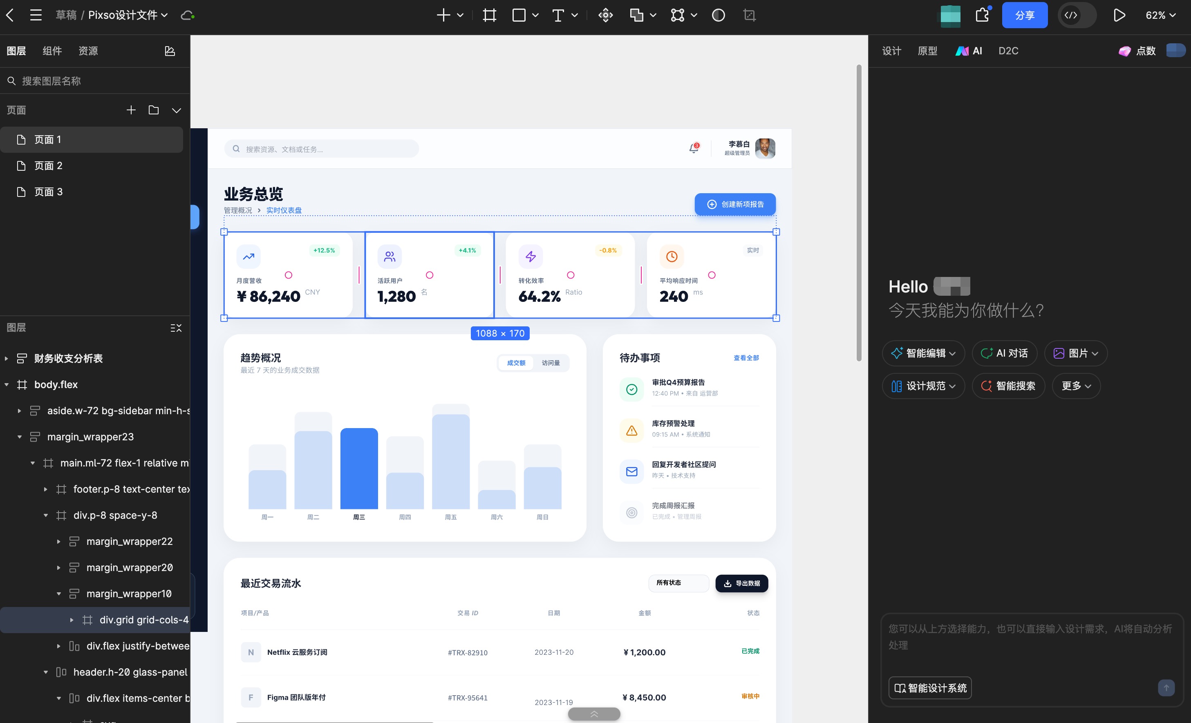The height and width of the screenshot is (723, 1191).
Task: Open the component tool icon
Action: (606, 15)
